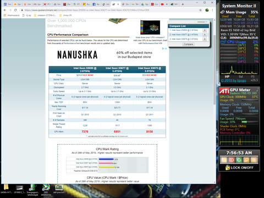
Task: Click BUY NOW for Xeon X5675
Action: point(151,75)
